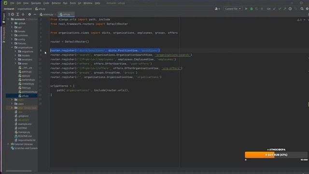Expand the common folder arrow

tap(12, 35)
